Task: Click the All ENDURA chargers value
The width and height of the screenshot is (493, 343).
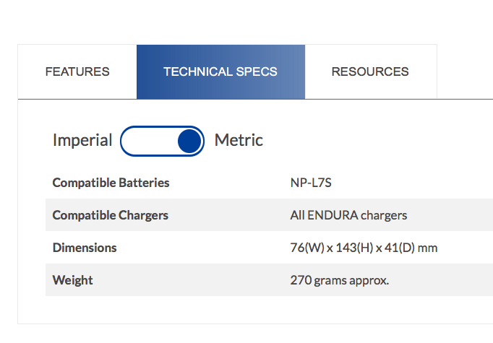Action: click(348, 215)
